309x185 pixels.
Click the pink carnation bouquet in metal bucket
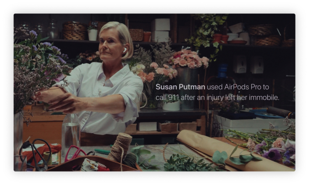coord(187,59)
